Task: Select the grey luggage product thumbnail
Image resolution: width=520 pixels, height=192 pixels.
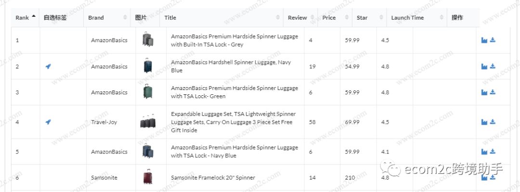Action: click(148, 39)
